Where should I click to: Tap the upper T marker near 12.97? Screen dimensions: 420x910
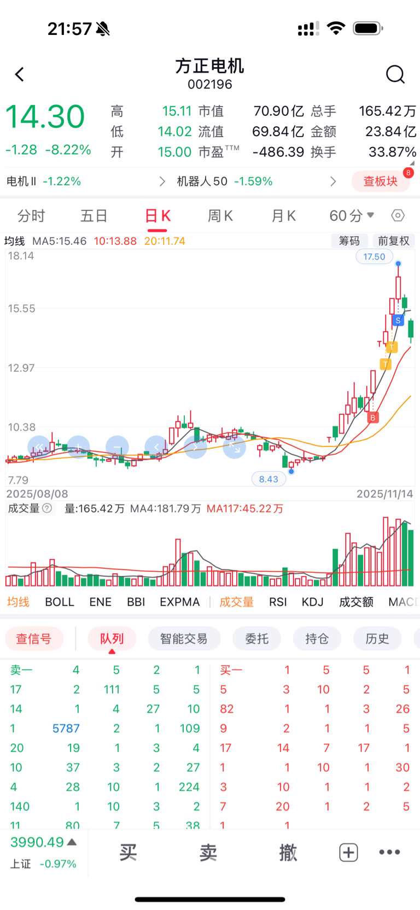pos(392,347)
